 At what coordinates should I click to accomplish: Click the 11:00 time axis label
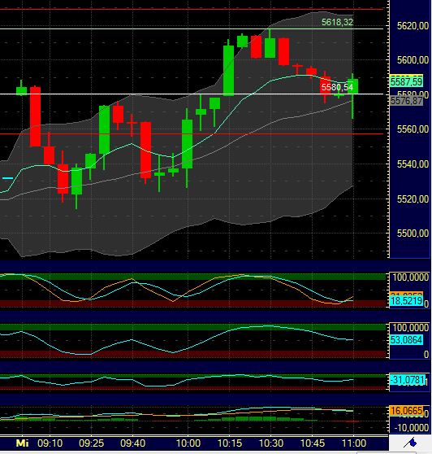pyautogui.click(x=354, y=443)
